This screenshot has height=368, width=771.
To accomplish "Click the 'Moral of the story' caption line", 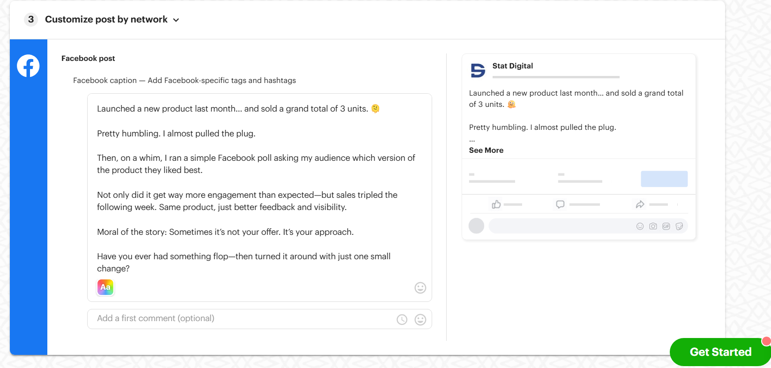I will [x=225, y=232].
